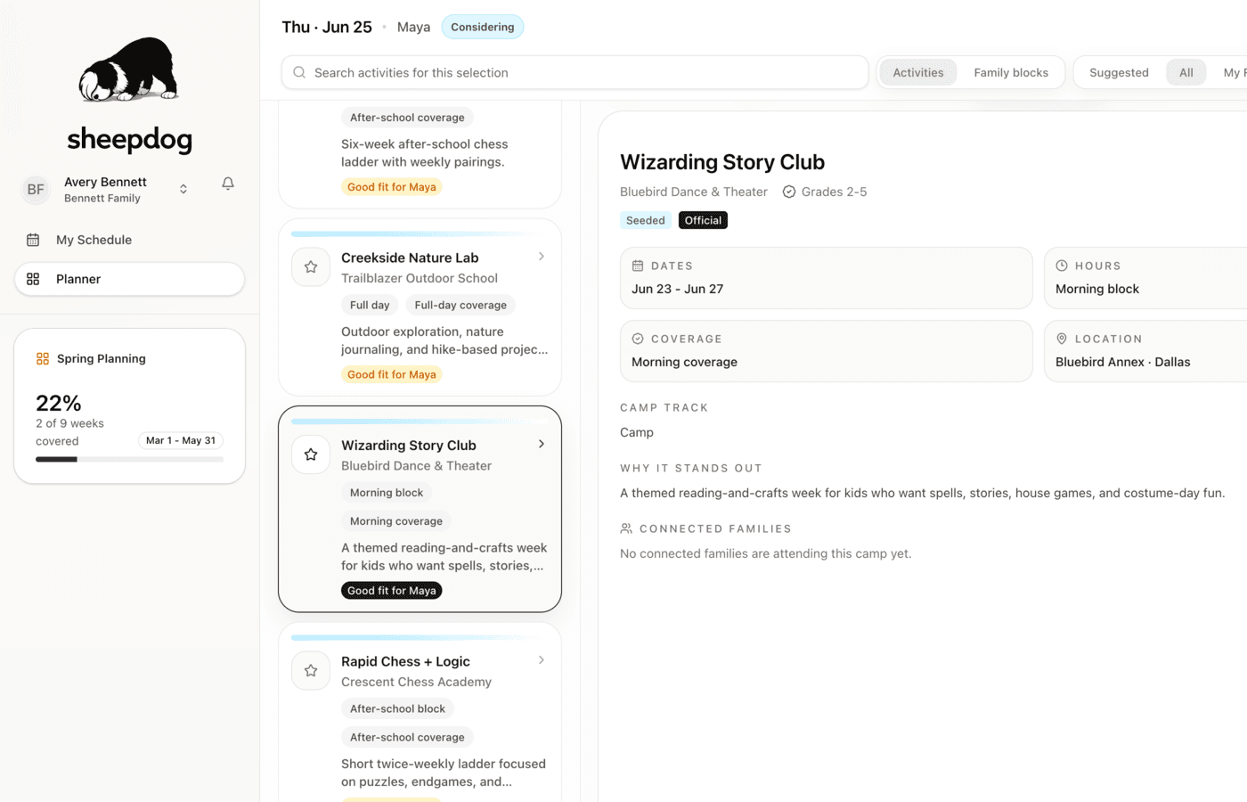Click the My Schedule calendar icon
Viewport: 1247px width, 802px height.
[33, 240]
